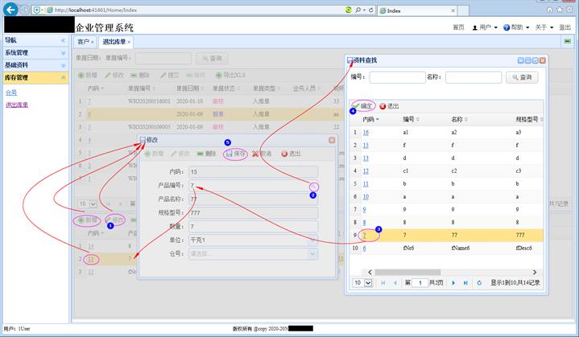The image size is (579, 337).
Task: Go to next page in lookup grid
Action: 455,283
